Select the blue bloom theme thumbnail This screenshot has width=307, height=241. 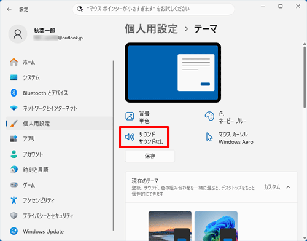coord(216,226)
